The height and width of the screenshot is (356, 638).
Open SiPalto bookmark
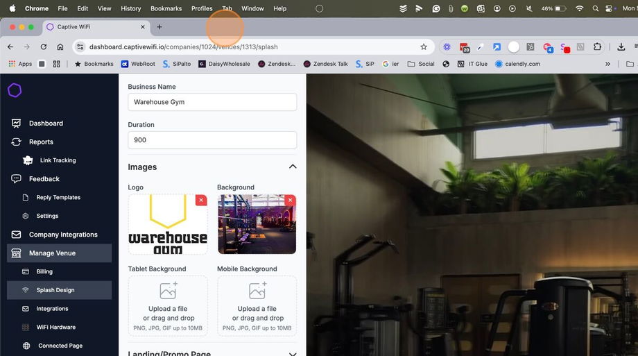click(x=177, y=64)
